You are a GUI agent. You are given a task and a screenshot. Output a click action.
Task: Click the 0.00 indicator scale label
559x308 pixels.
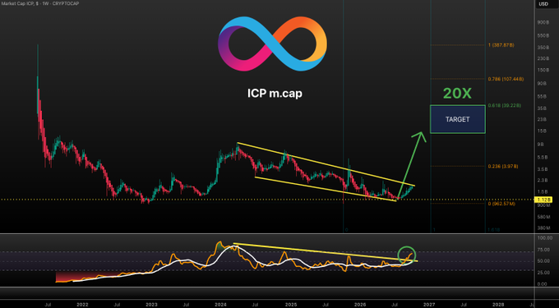coord(543,284)
